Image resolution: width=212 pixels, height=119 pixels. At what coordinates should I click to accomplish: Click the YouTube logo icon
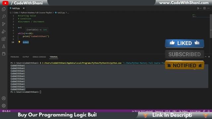tap(5, 3)
